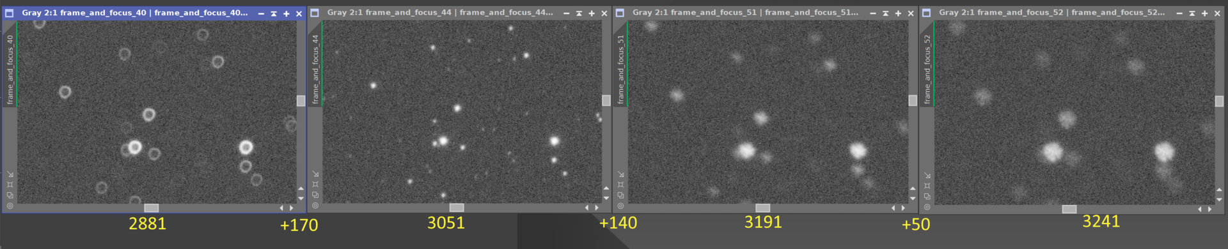Viewport: 1228px width, 249px height.
Task: Click the vertical scrollbar thumb in frame_and_focus_44
Action: tap(606, 100)
